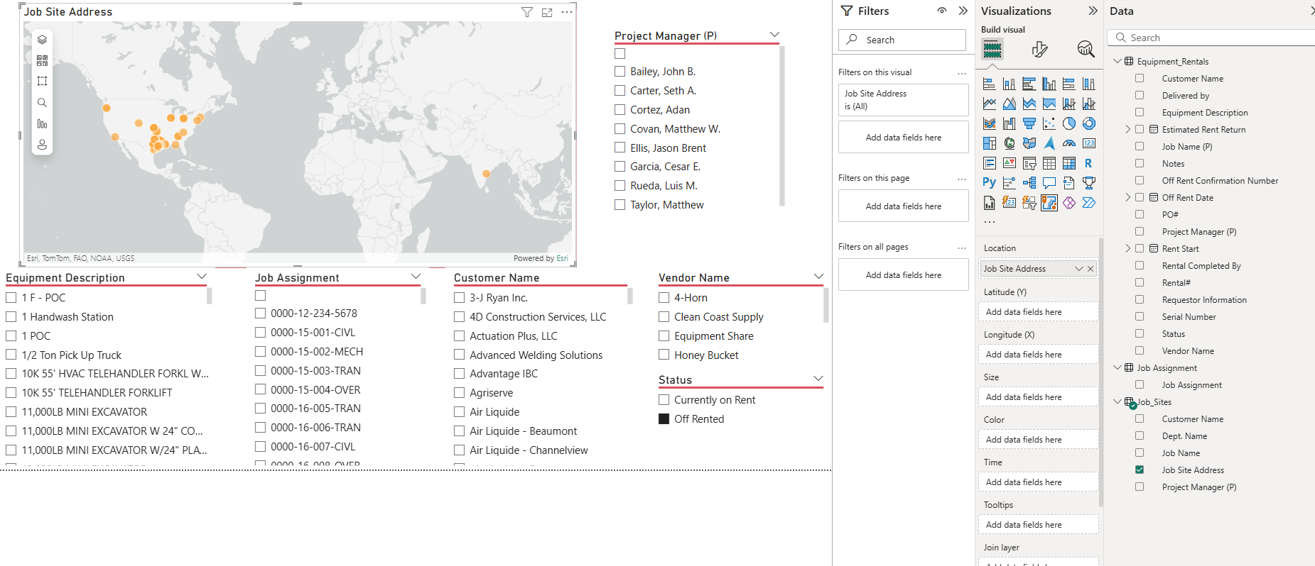
Task: Click the Filters pane search box
Action: [x=902, y=40]
